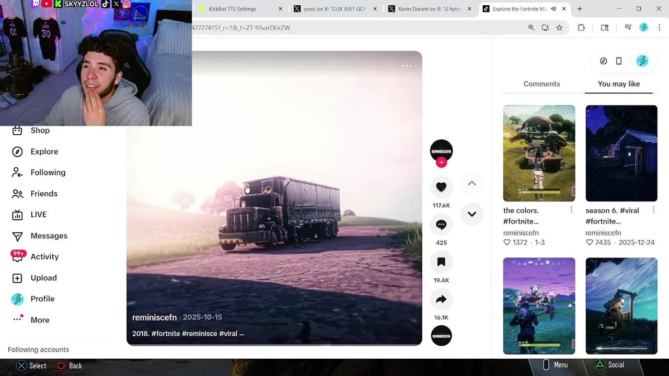The width and height of the screenshot is (669, 376).
Task: Open the purple-sky Fortnite thumbnail below 'the colors.'
Action: (x=539, y=306)
